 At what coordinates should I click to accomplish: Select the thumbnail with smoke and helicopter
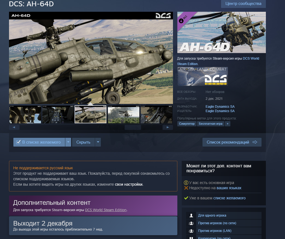click(x=124, y=114)
